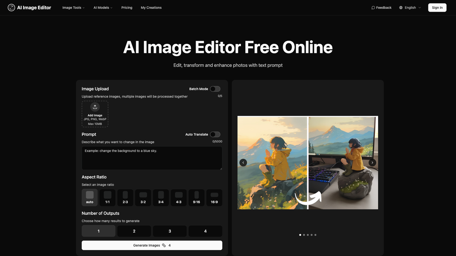Set number of outputs to 2
The width and height of the screenshot is (456, 256).
pos(134,231)
